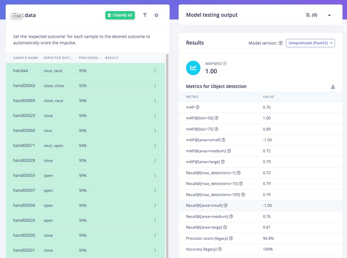
Task: Click 'neut, open' expected outcome cell
Action: [53, 145]
